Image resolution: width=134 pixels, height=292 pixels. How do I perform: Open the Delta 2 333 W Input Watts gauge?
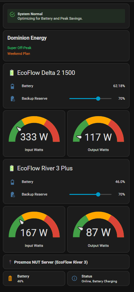34,134
